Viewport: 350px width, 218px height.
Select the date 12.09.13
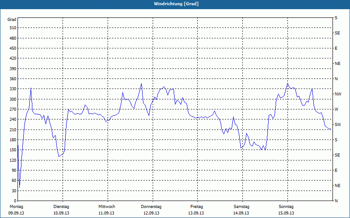point(151,213)
